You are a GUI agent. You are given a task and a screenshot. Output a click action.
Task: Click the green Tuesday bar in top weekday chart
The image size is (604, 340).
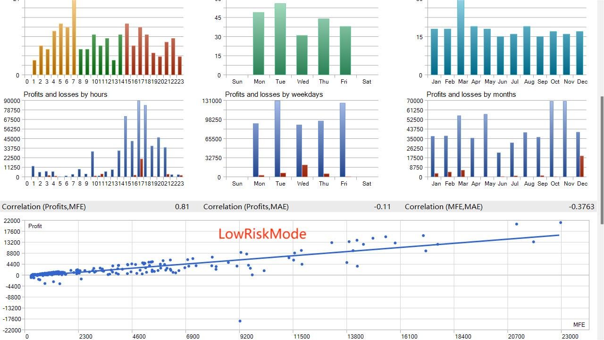280,39
